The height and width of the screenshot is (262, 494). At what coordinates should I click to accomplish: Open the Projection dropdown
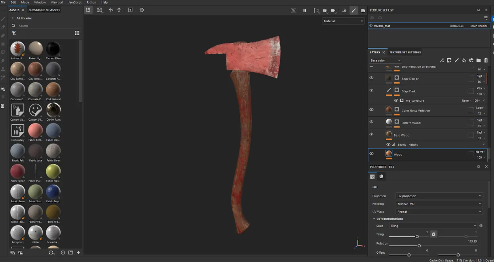pos(439,196)
